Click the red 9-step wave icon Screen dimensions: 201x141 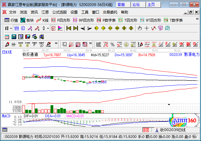tap(37, 28)
